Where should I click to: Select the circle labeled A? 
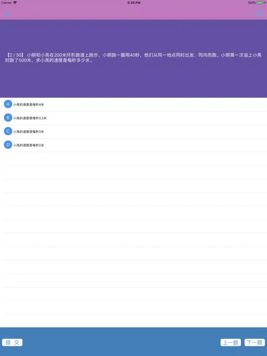8,104
